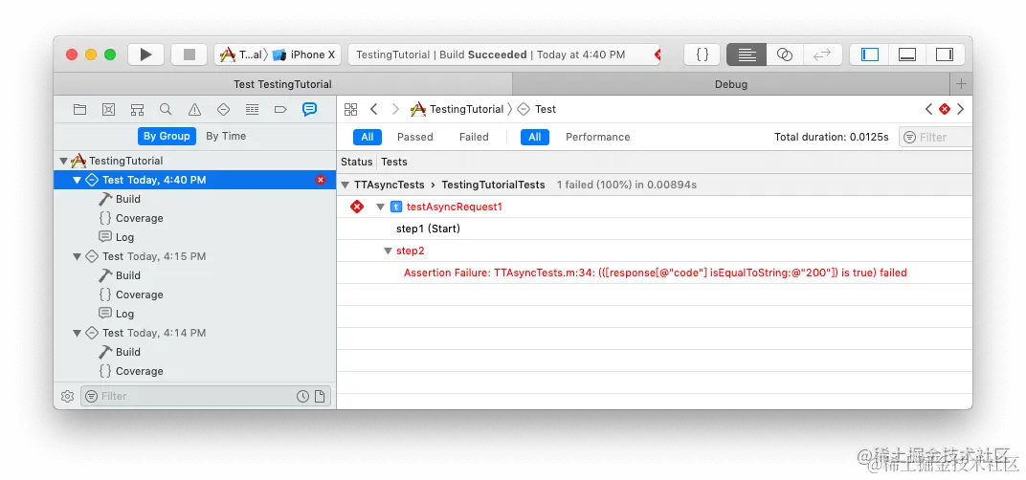Collapse testAsyncRequest1 test
The image size is (1026, 480).
pos(380,207)
